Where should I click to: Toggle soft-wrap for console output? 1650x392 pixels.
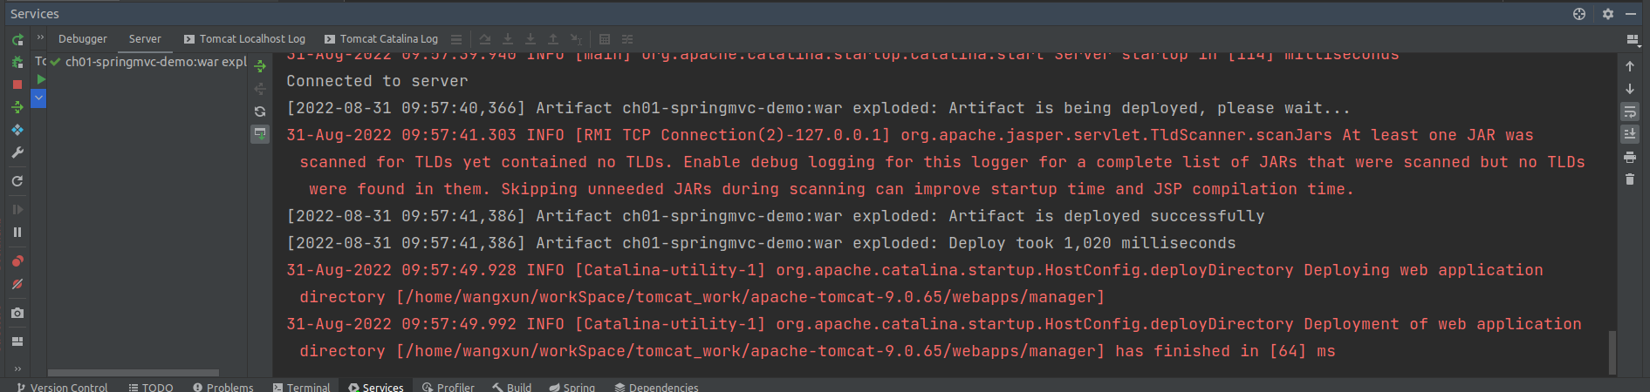pyautogui.click(x=1629, y=112)
